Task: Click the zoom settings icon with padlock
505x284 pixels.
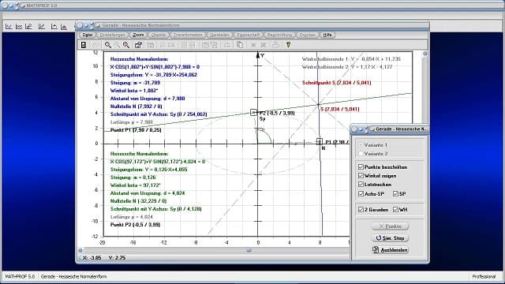Action: (x=138, y=45)
